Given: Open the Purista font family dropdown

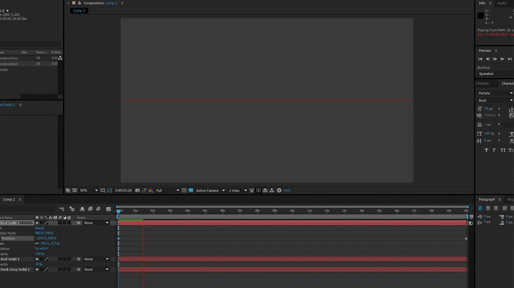Looking at the screenshot, I should [495, 93].
